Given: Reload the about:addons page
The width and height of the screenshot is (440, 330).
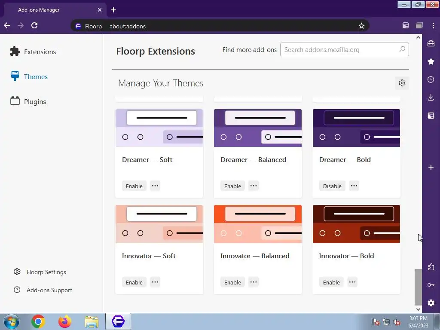Looking at the screenshot, I should point(34,25).
